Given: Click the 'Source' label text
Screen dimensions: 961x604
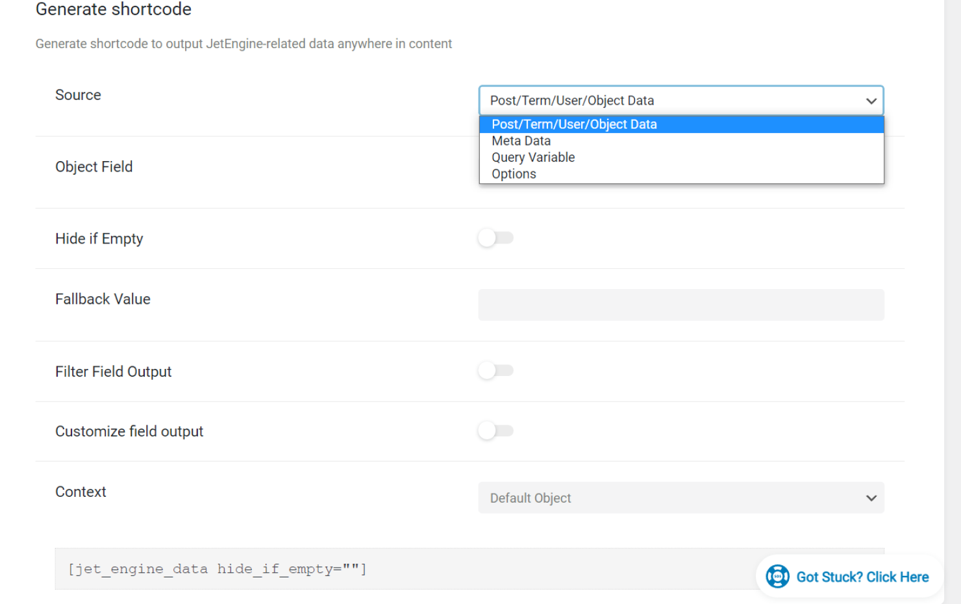Looking at the screenshot, I should point(78,95).
